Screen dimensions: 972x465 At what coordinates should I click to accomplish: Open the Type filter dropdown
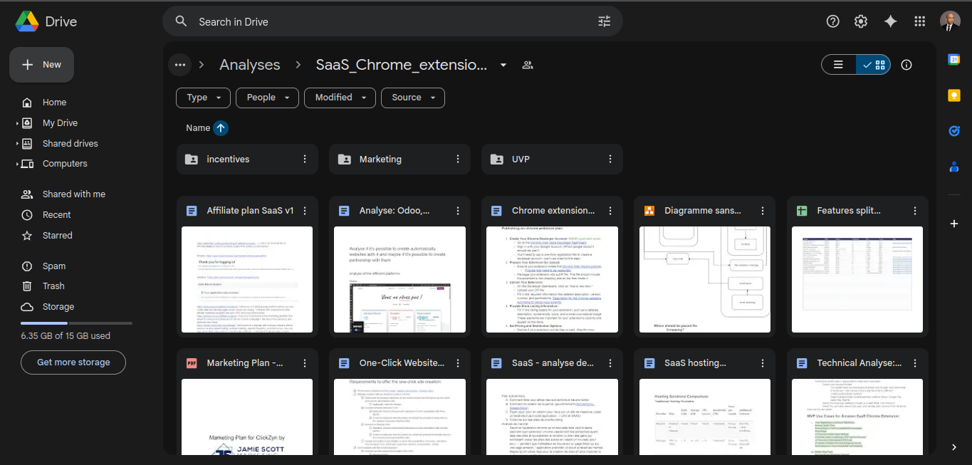coord(204,98)
